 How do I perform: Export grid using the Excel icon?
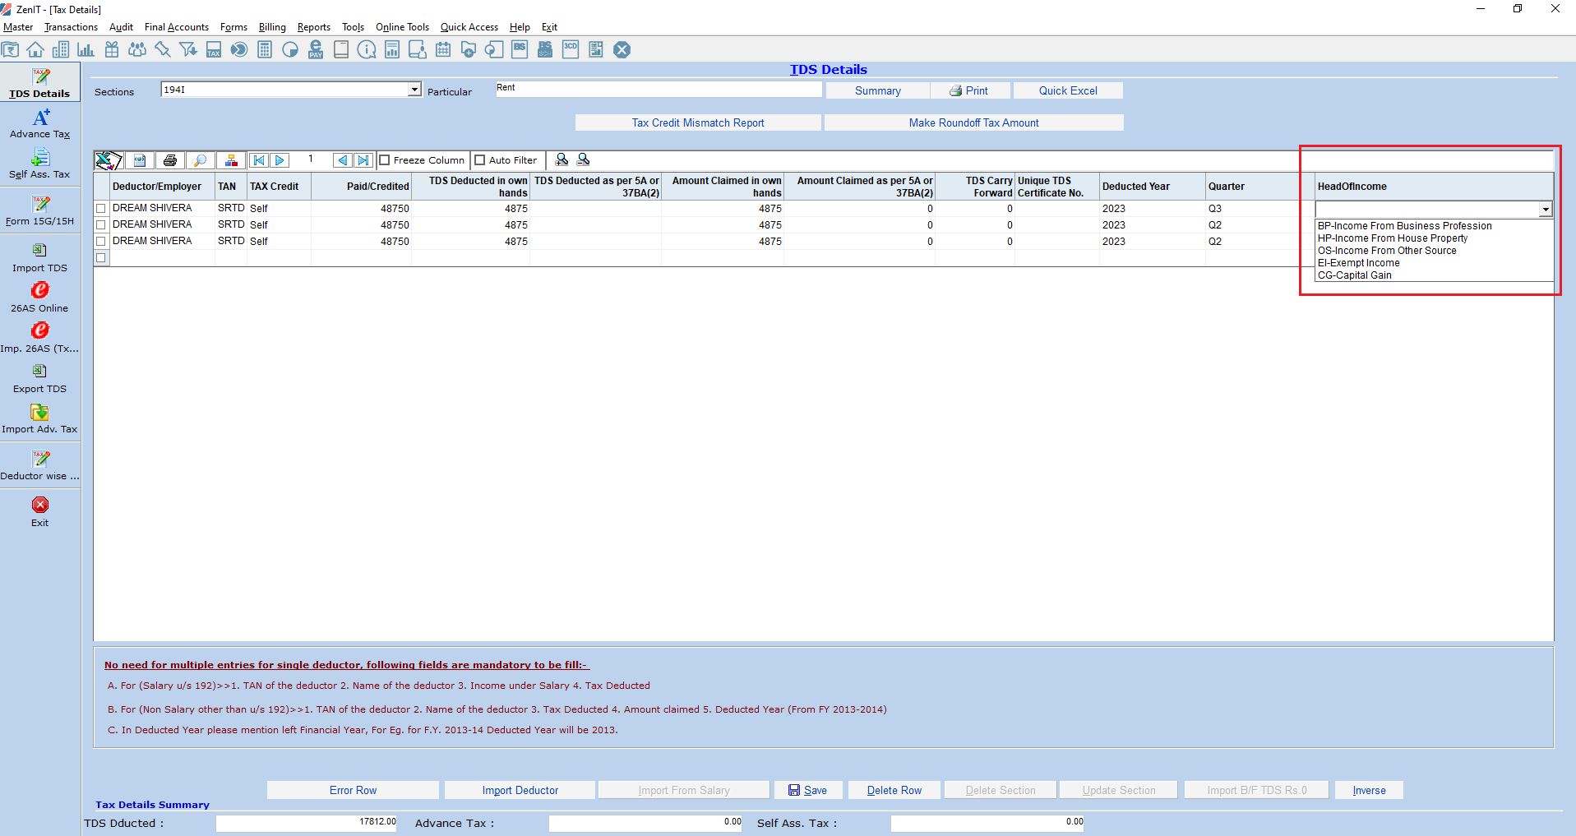tap(109, 160)
